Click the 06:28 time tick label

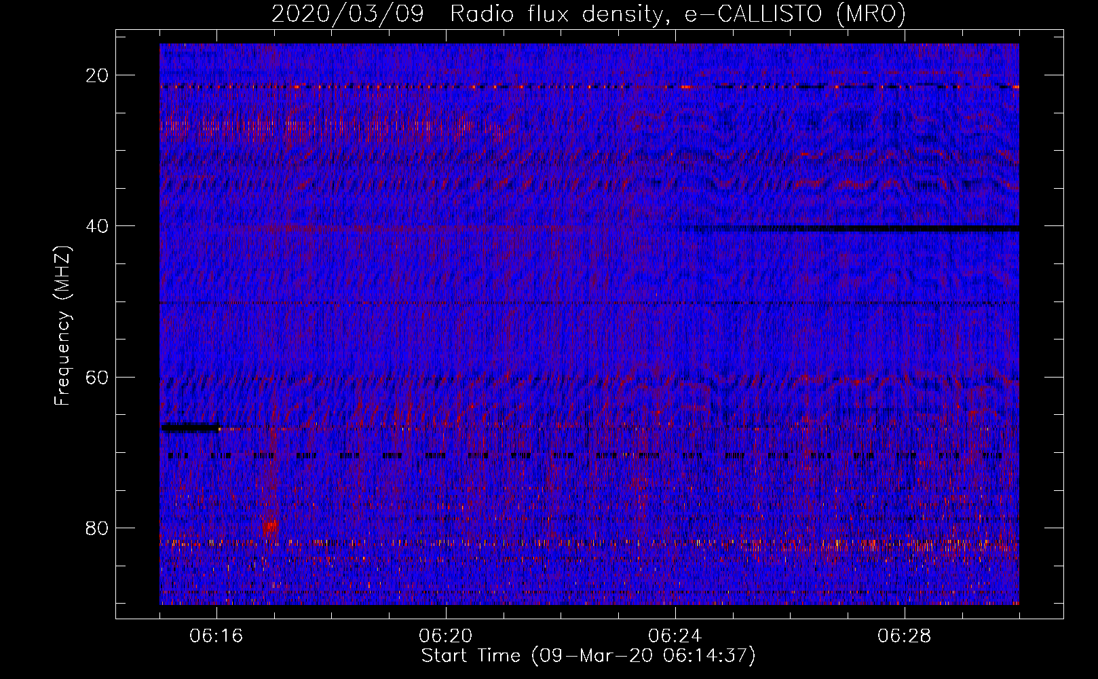tap(905, 636)
